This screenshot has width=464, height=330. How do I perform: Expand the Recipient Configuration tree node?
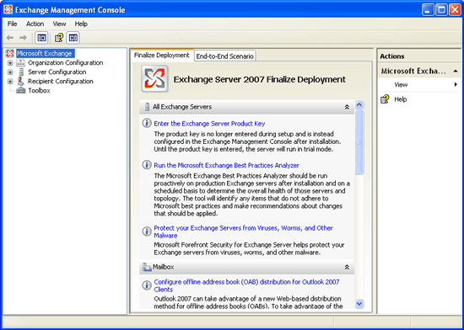[x=10, y=81]
